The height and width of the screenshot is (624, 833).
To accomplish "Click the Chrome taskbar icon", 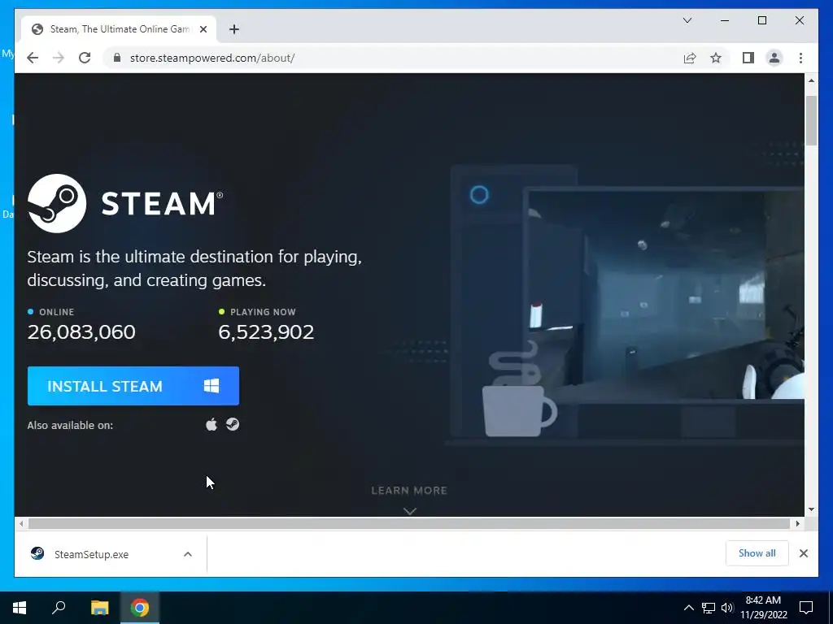I will point(140,608).
